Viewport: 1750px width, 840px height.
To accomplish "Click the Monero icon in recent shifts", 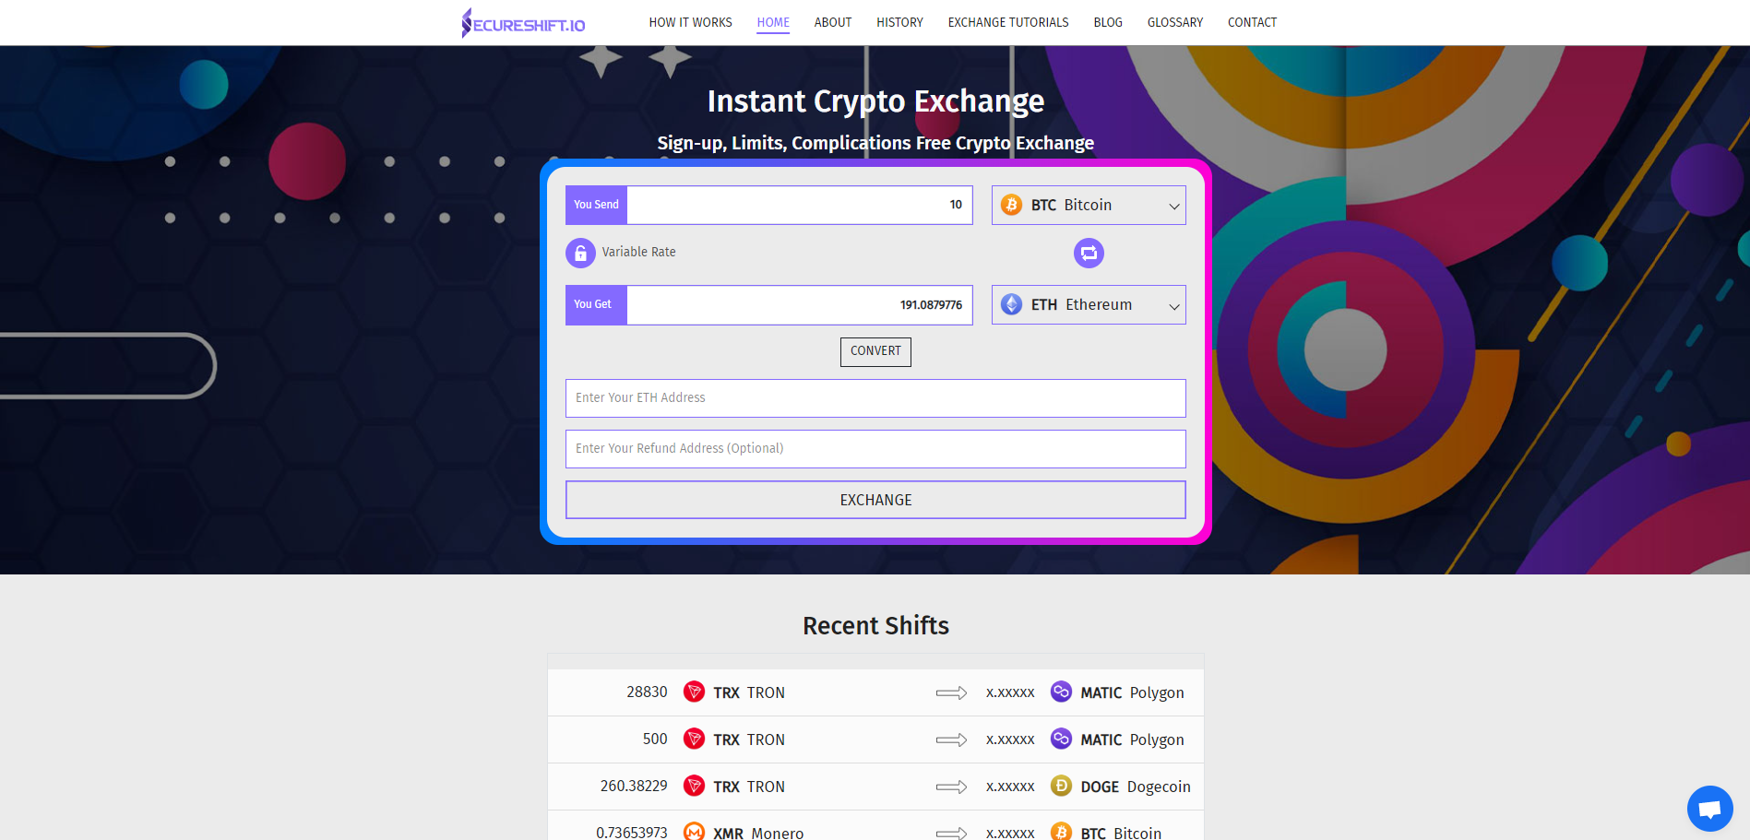I will (x=694, y=832).
